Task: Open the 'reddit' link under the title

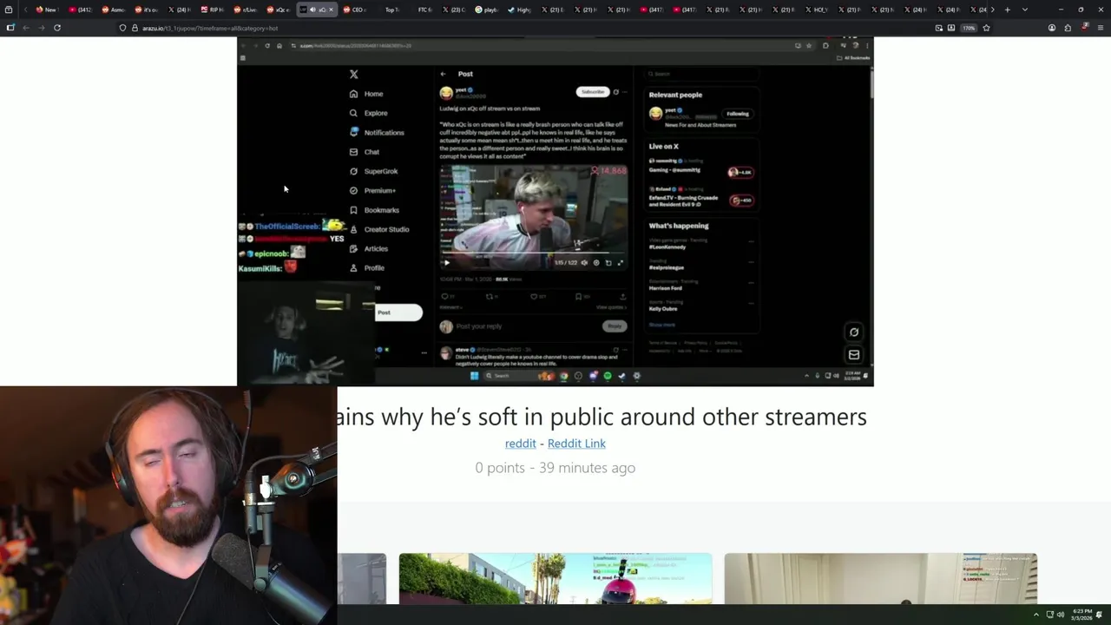Action: 521,444
